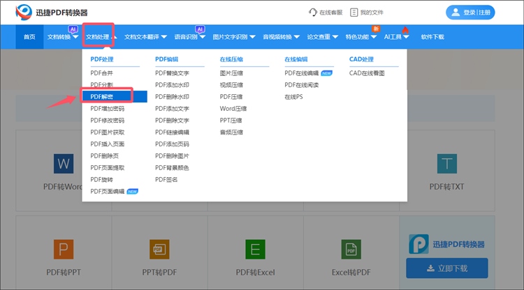Open PDF背景颜色 option
The image size is (524, 290).
coord(172,168)
